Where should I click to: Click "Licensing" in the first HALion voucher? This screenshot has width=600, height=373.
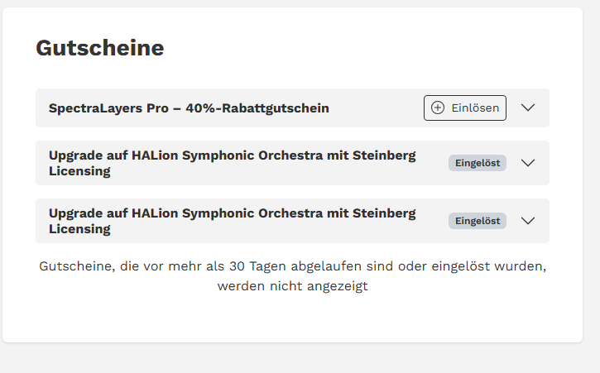pos(79,171)
